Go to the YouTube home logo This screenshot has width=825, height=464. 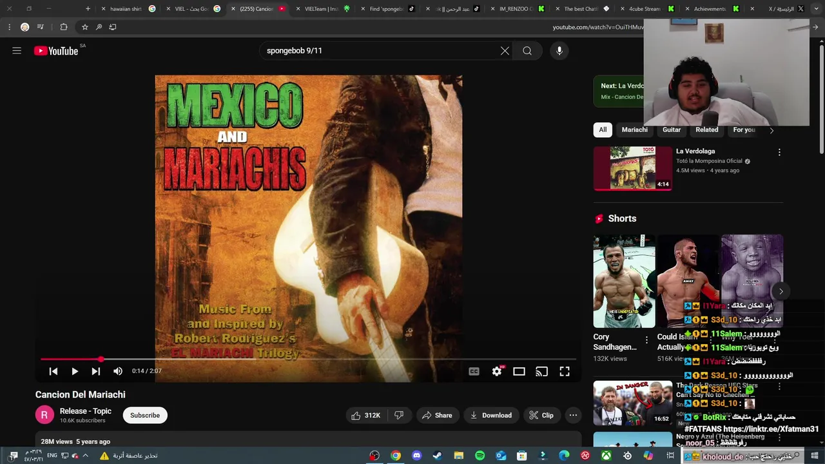coord(56,51)
